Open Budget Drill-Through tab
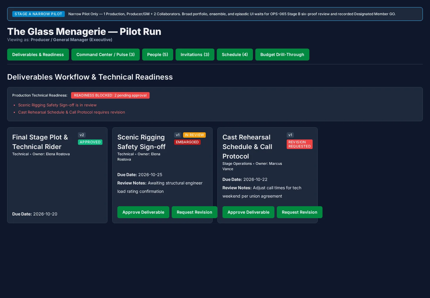 [282, 55]
